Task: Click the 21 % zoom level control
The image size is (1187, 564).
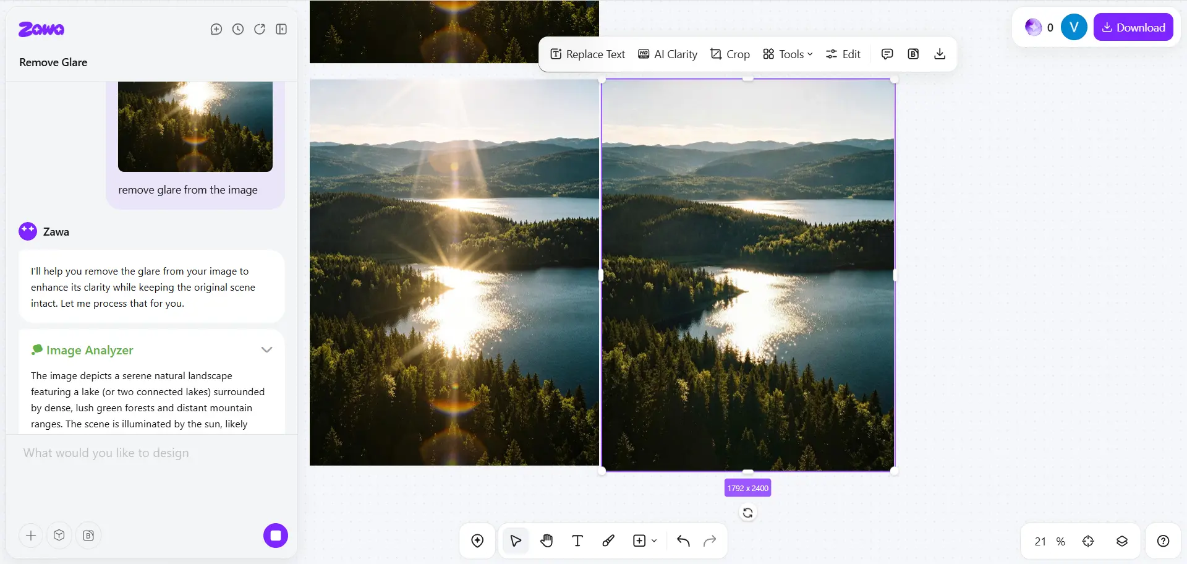Action: pos(1049,542)
